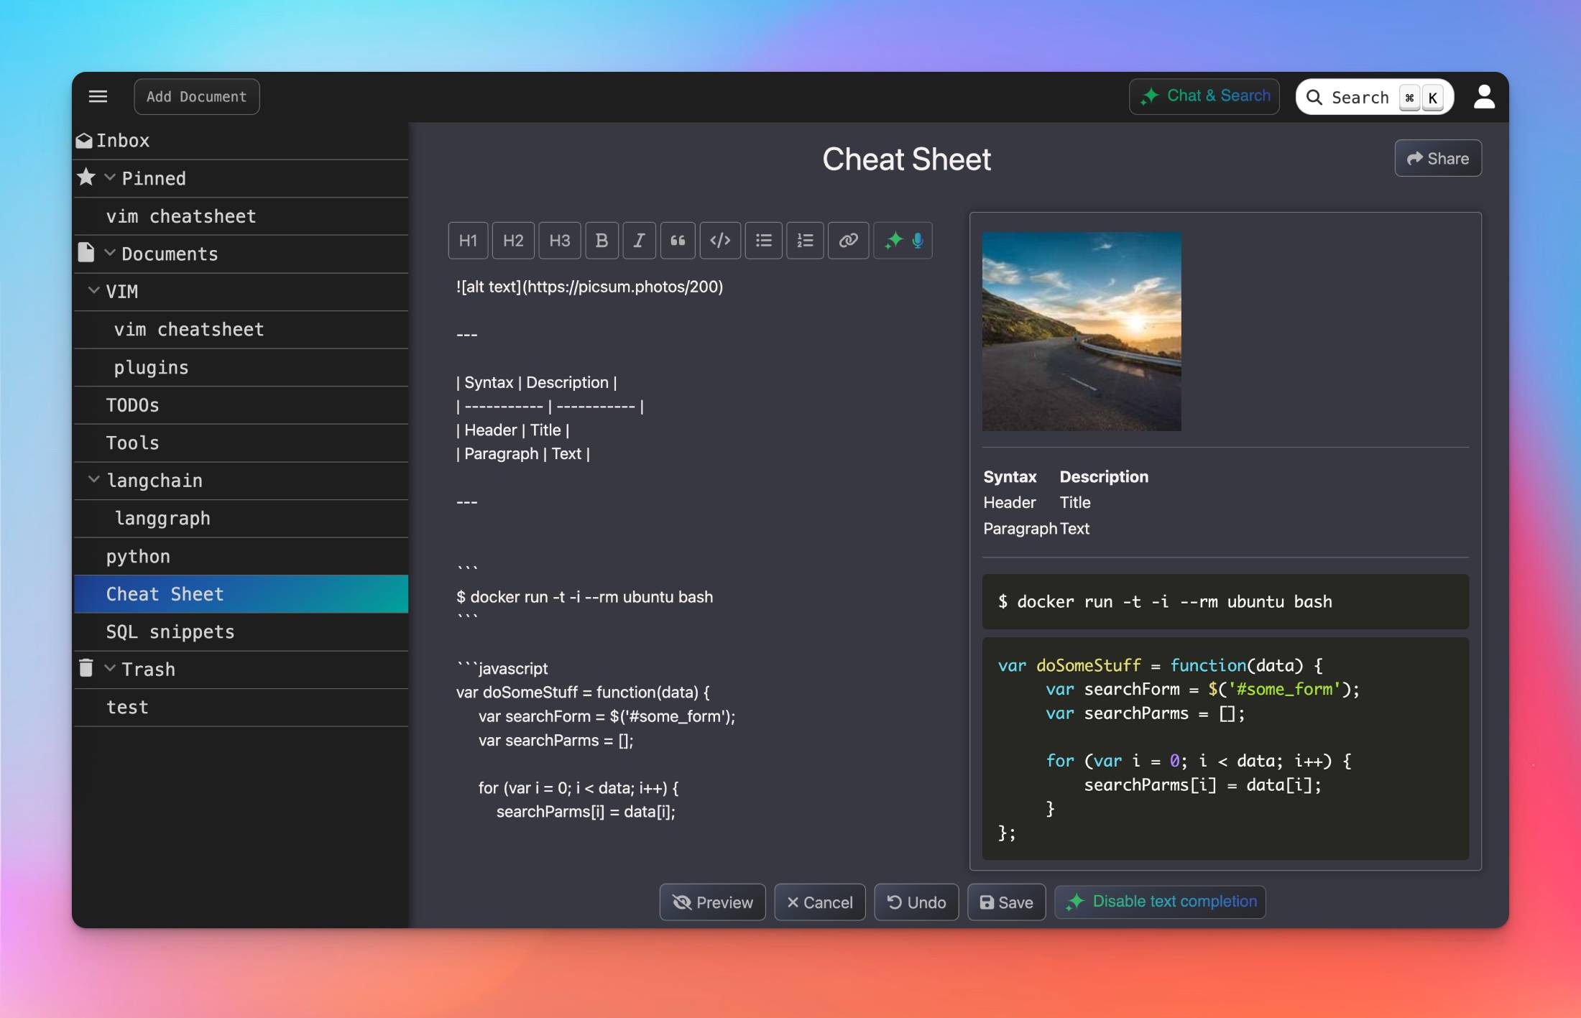Viewport: 1581px width, 1018px height.
Task: Switch to the SQL snippets document
Action: click(170, 631)
